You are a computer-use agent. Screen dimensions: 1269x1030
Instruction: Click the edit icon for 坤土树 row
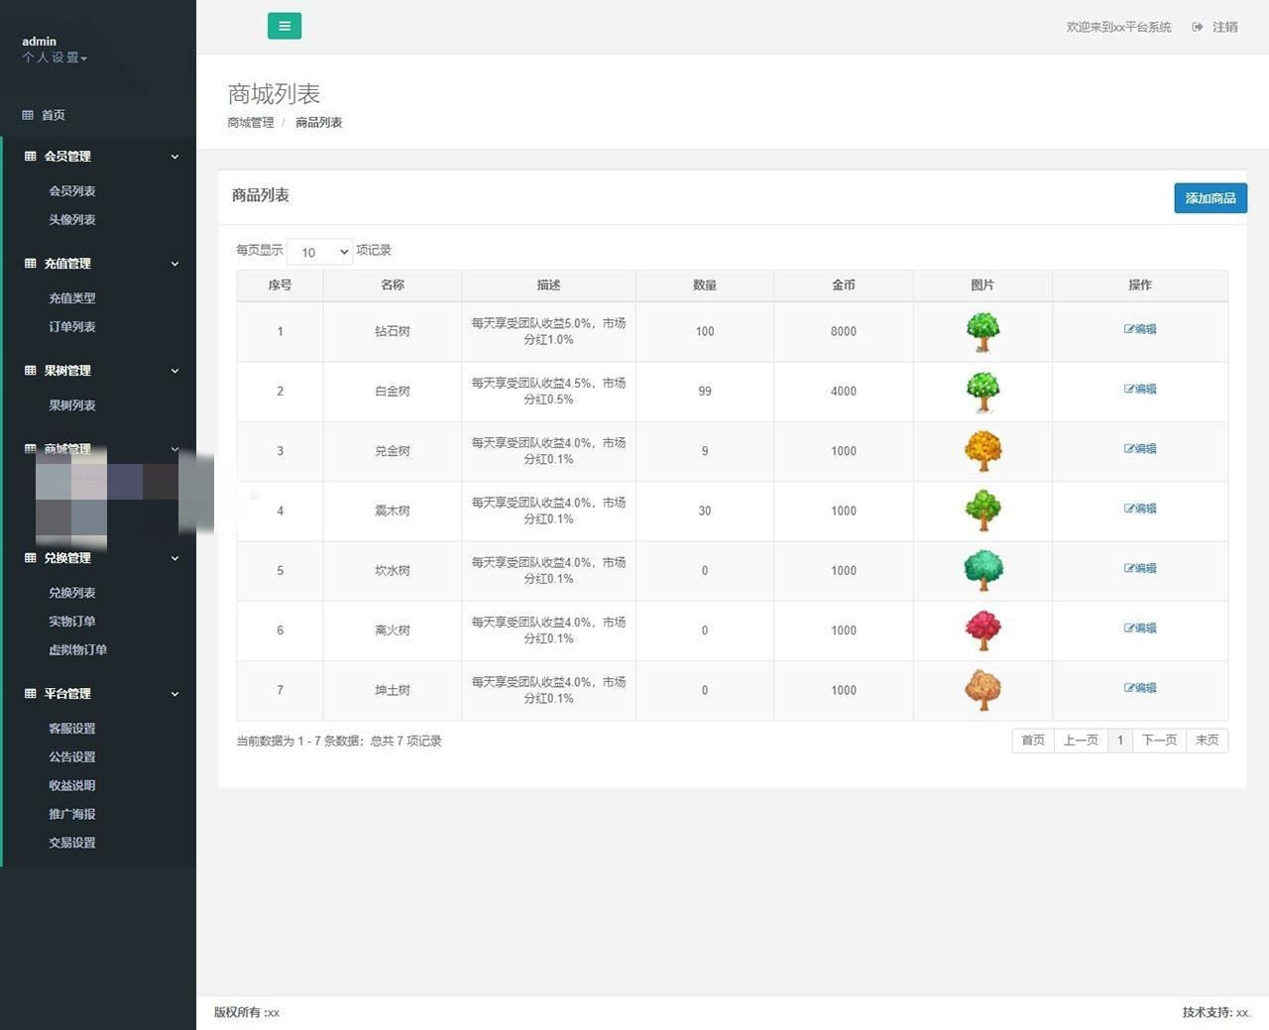[1129, 688]
